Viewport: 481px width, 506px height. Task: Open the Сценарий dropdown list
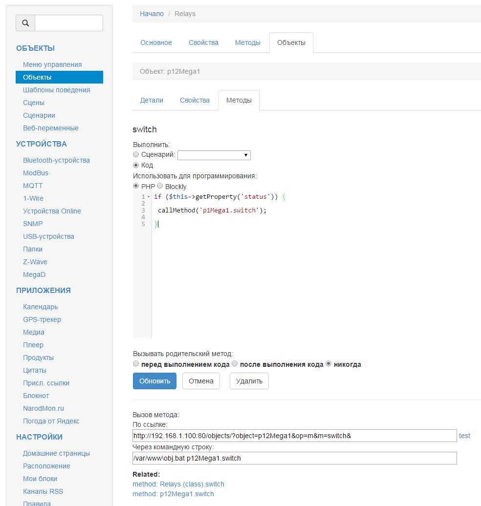(214, 155)
